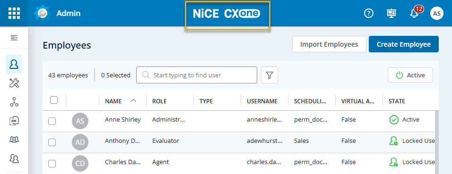Sort by the NAME column arrow
Viewport: 452px width, 174px height.
133,100
